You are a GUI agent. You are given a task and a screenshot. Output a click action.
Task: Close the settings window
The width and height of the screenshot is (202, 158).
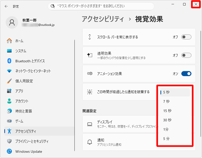[x=196, y=4]
